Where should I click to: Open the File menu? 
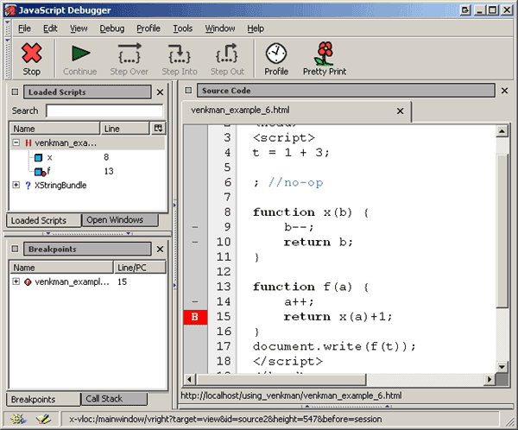click(24, 28)
